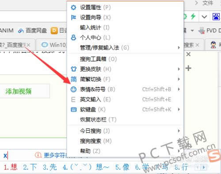Open 软键盘 (K) menu entry

[x=125, y=109]
